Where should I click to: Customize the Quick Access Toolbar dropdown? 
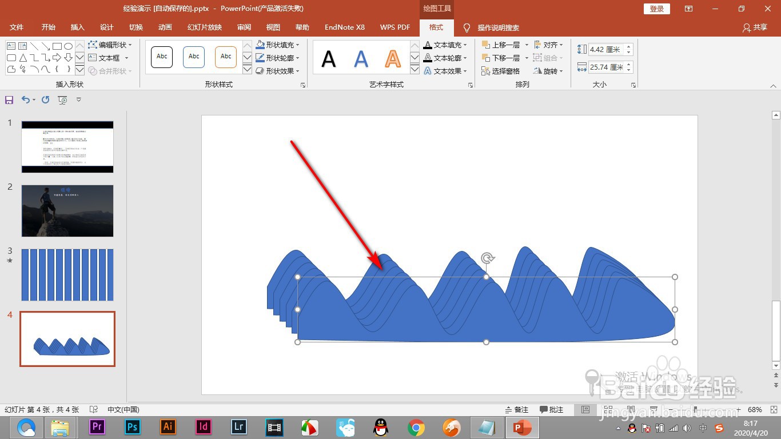tap(79, 100)
